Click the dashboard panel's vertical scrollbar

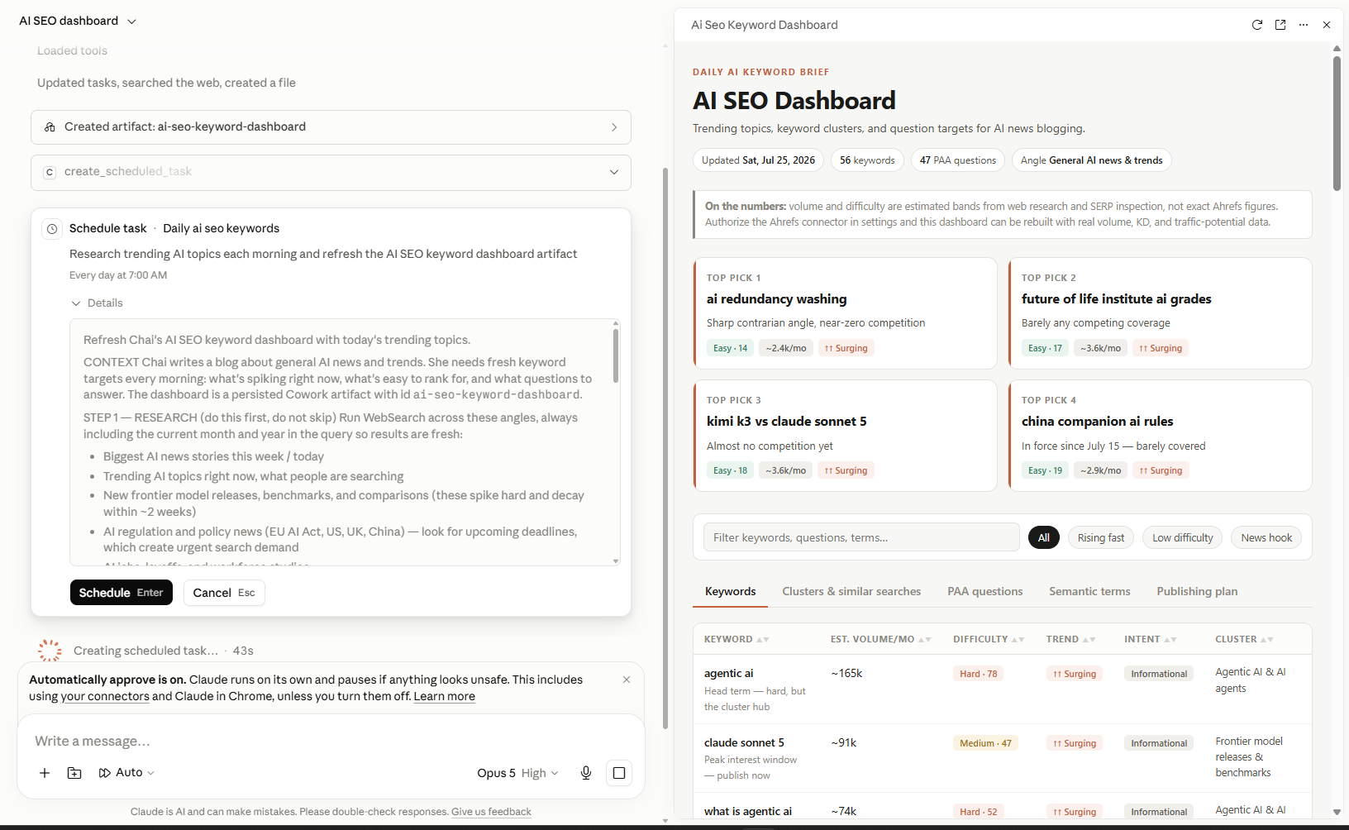(x=1337, y=123)
